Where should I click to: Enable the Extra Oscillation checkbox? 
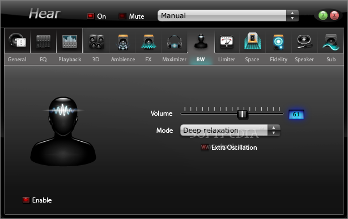[205, 148]
